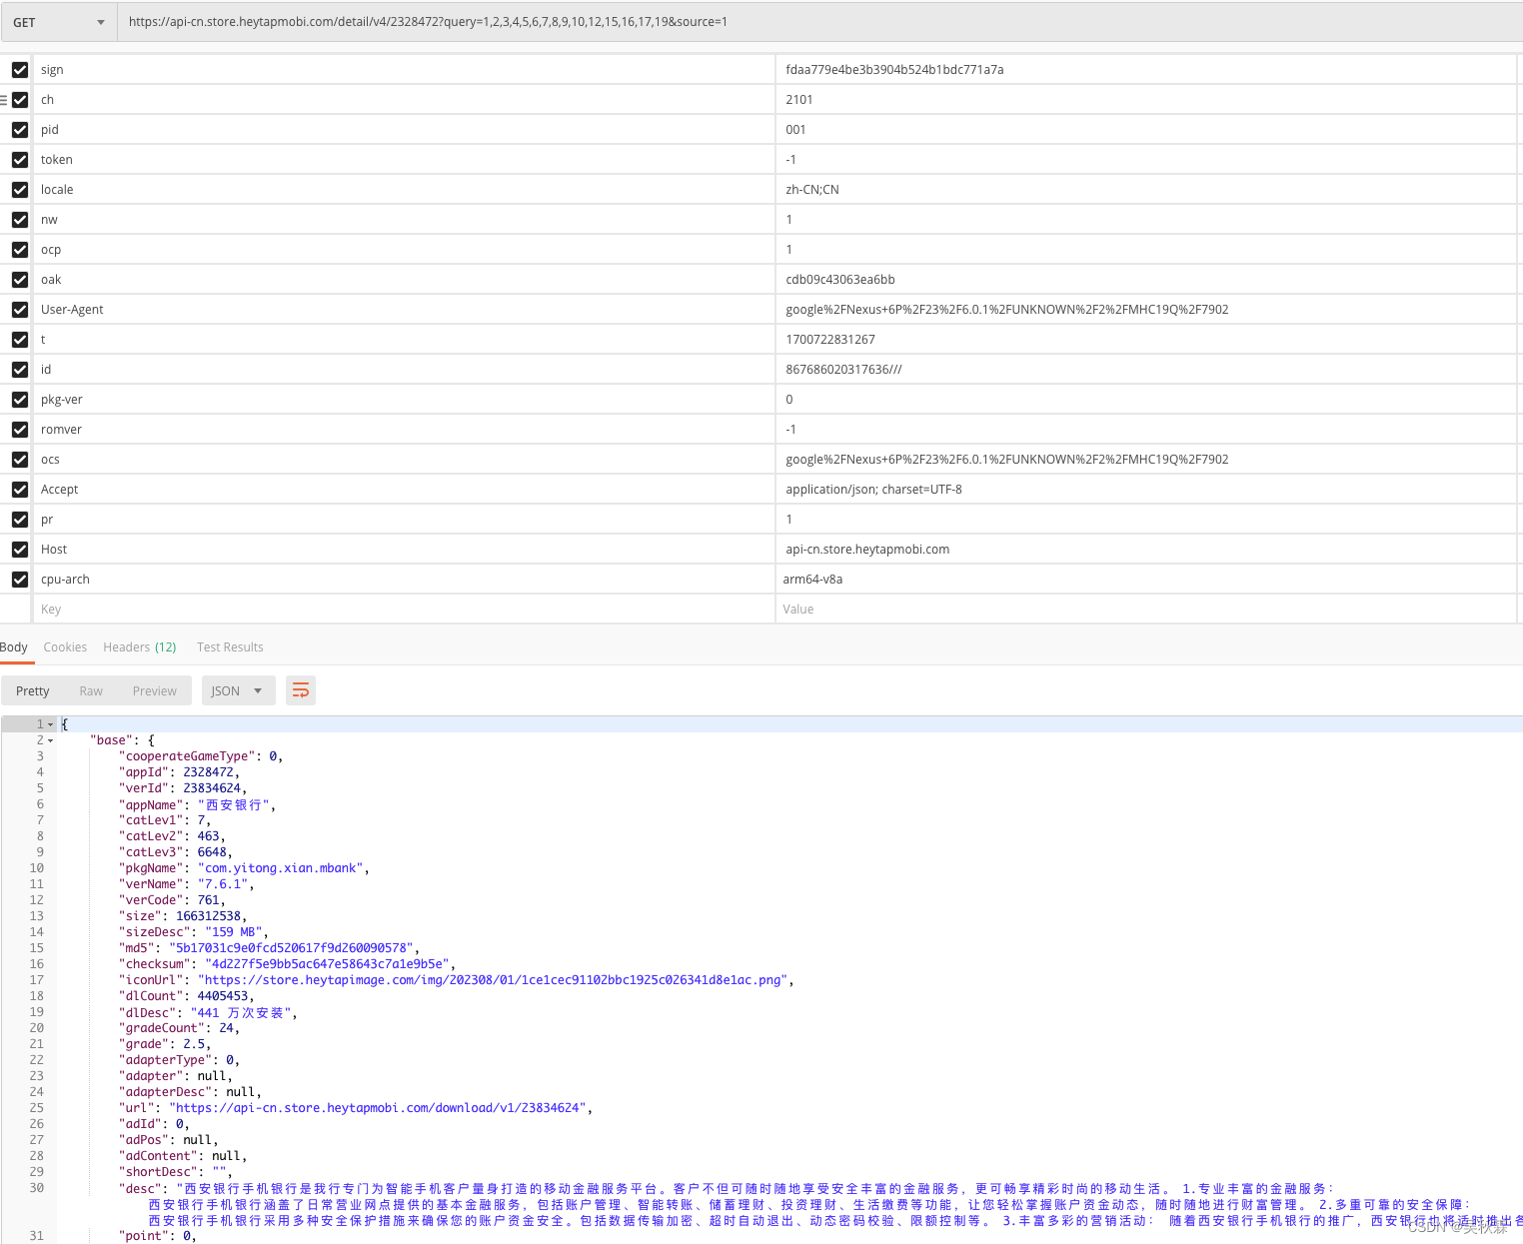Open the JSON format dropdown

238,690
